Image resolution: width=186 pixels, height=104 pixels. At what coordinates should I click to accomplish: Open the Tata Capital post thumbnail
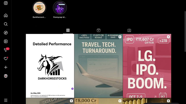[50, 101]
